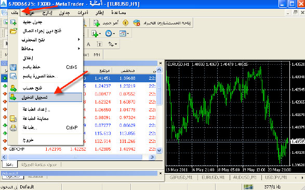
Task: Switch to the GBPUSD,M1 chart tab
Action: tap(180, 178)
